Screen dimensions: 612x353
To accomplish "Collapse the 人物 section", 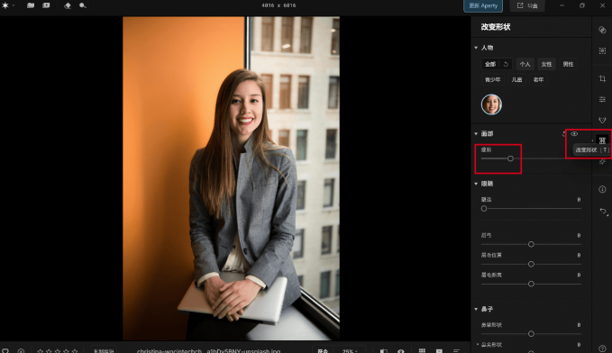I will (476, 48).
